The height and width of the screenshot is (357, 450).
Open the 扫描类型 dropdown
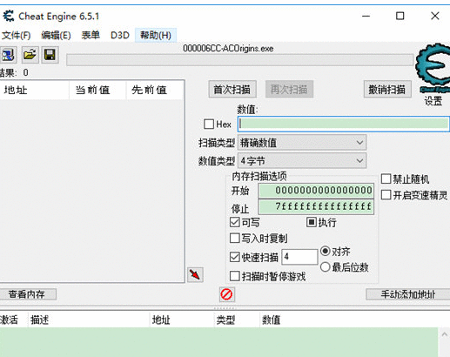point(302,143)
